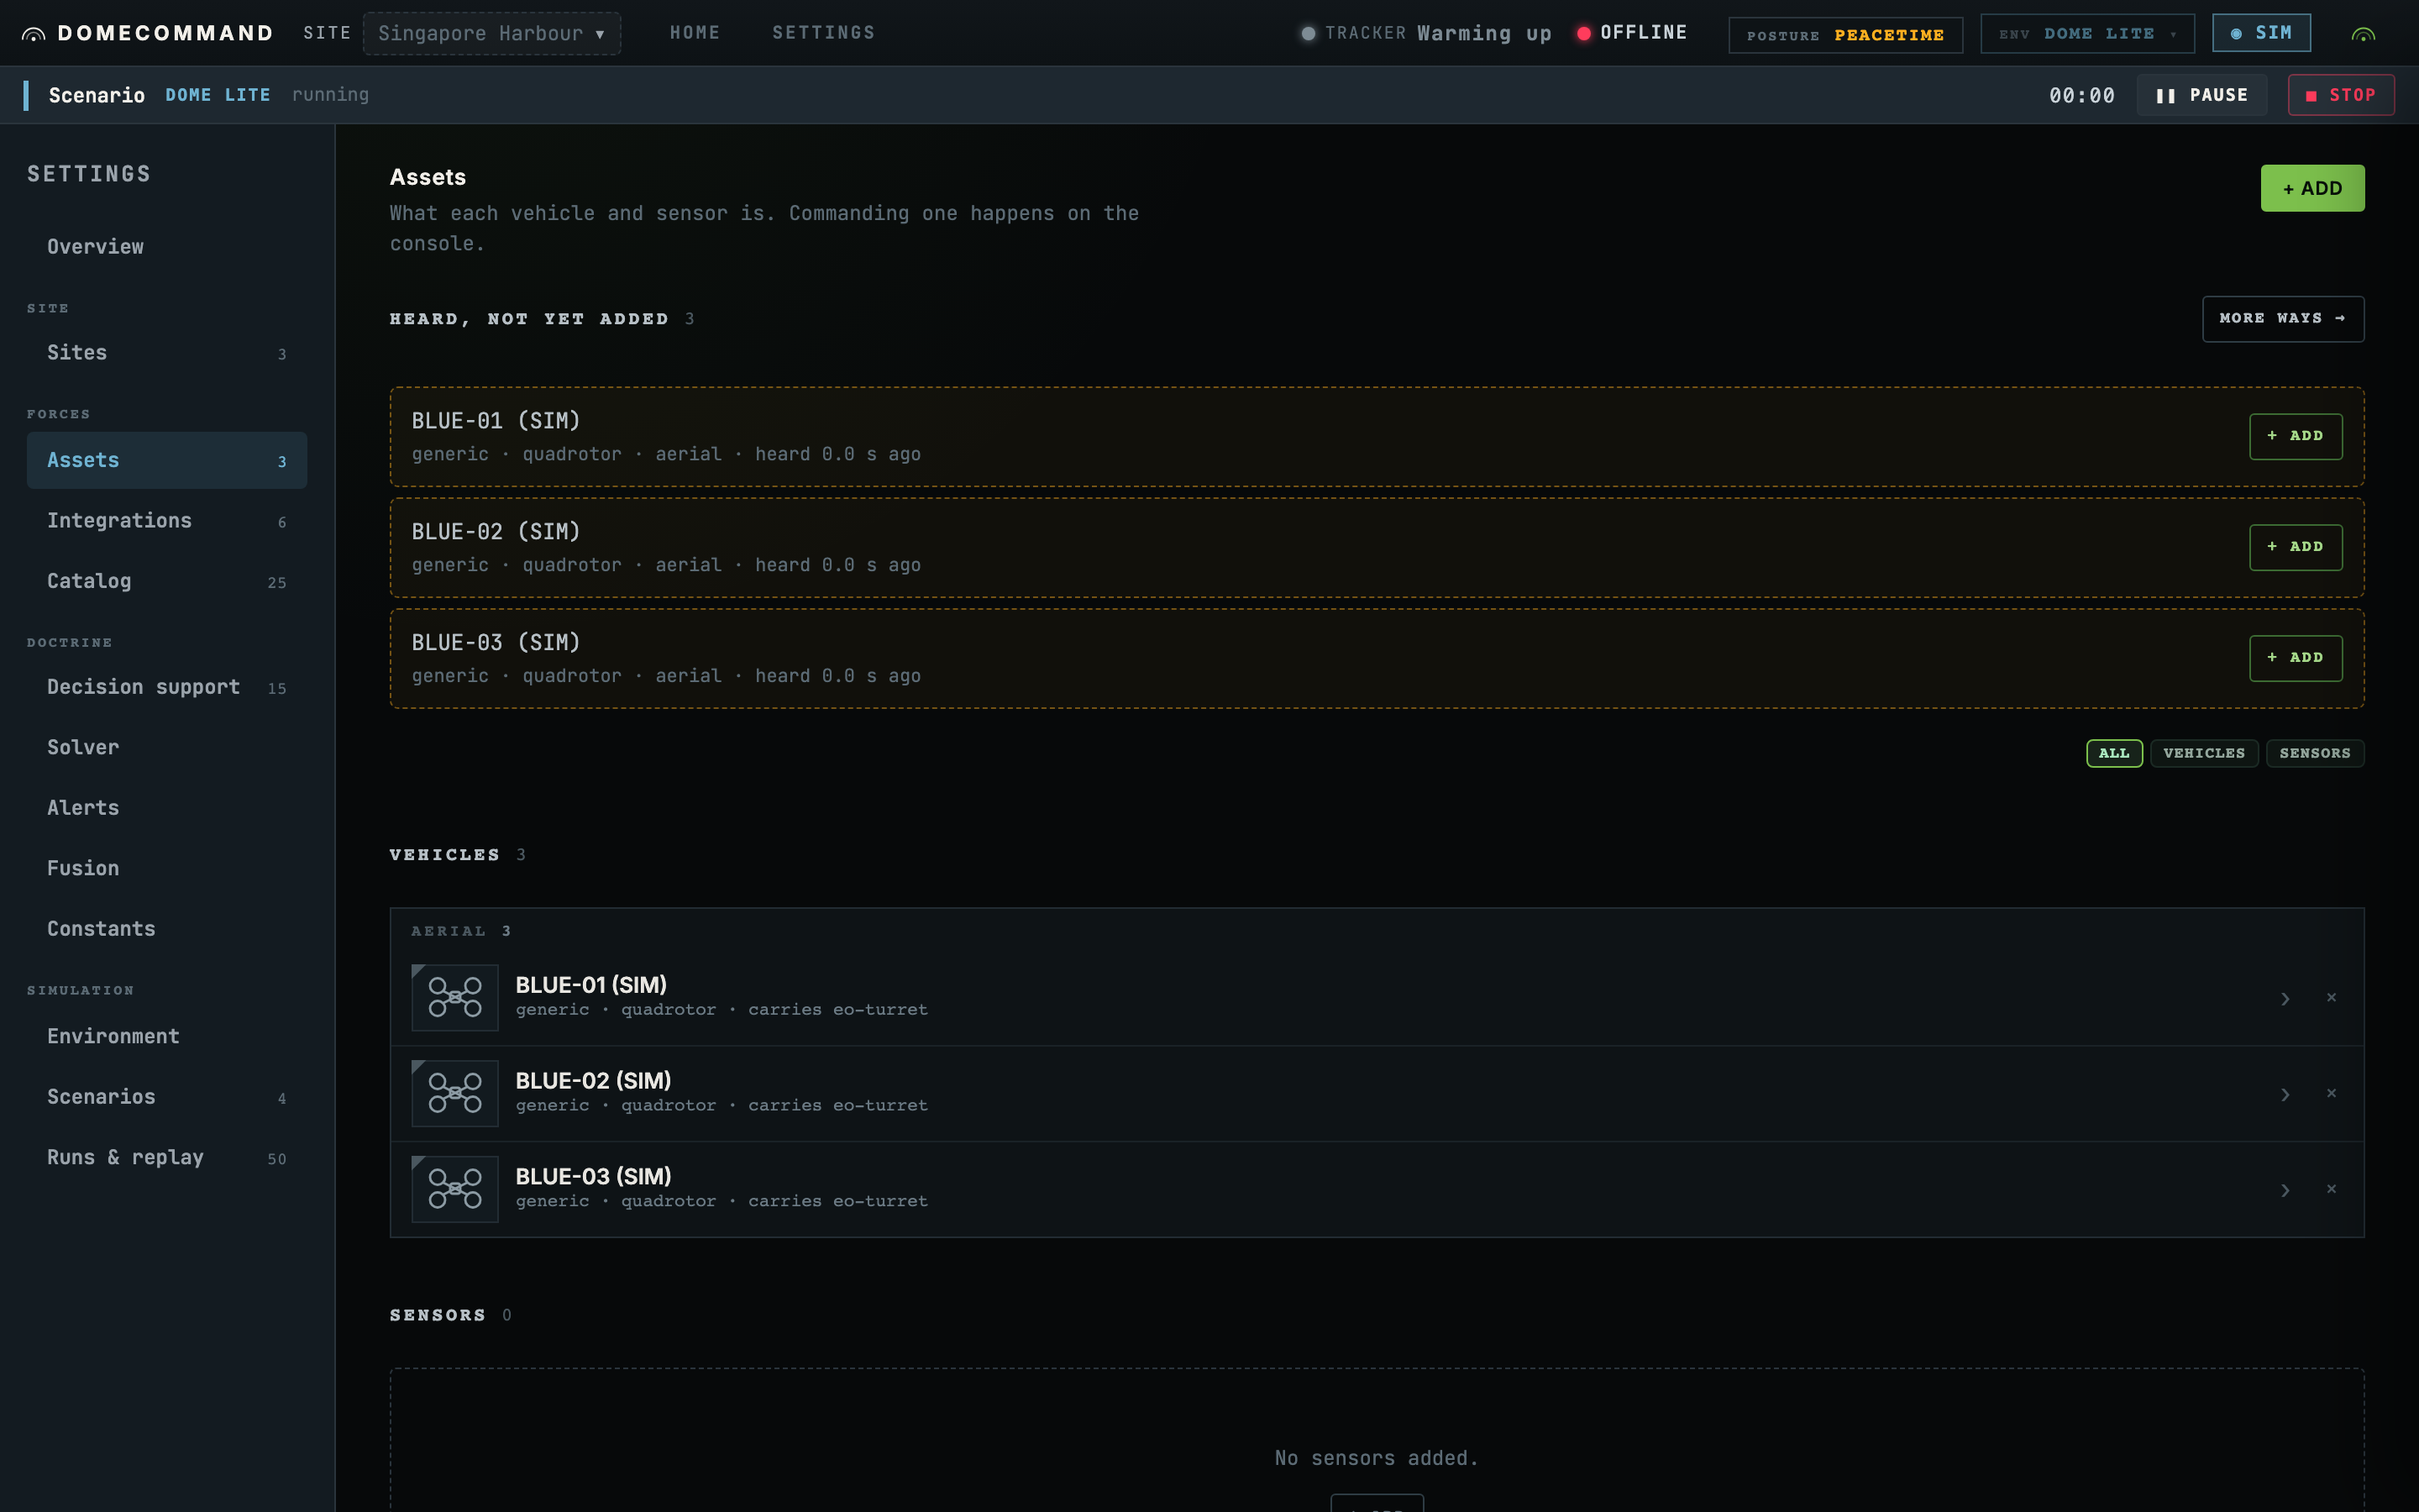Pause the running scenario
2419x1512 pixels.
click(x=2202, y=95)
